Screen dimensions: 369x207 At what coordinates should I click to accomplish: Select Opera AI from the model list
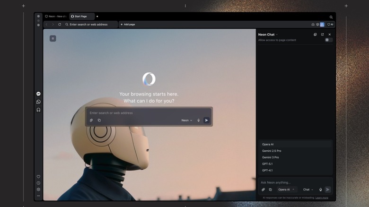(296, 145)
